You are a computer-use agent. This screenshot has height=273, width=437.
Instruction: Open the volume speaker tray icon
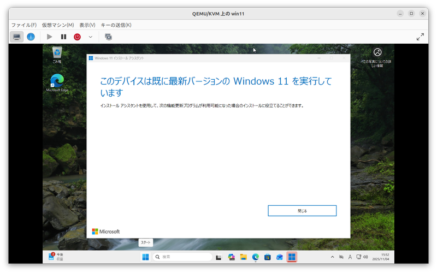[x=365, y=257]
